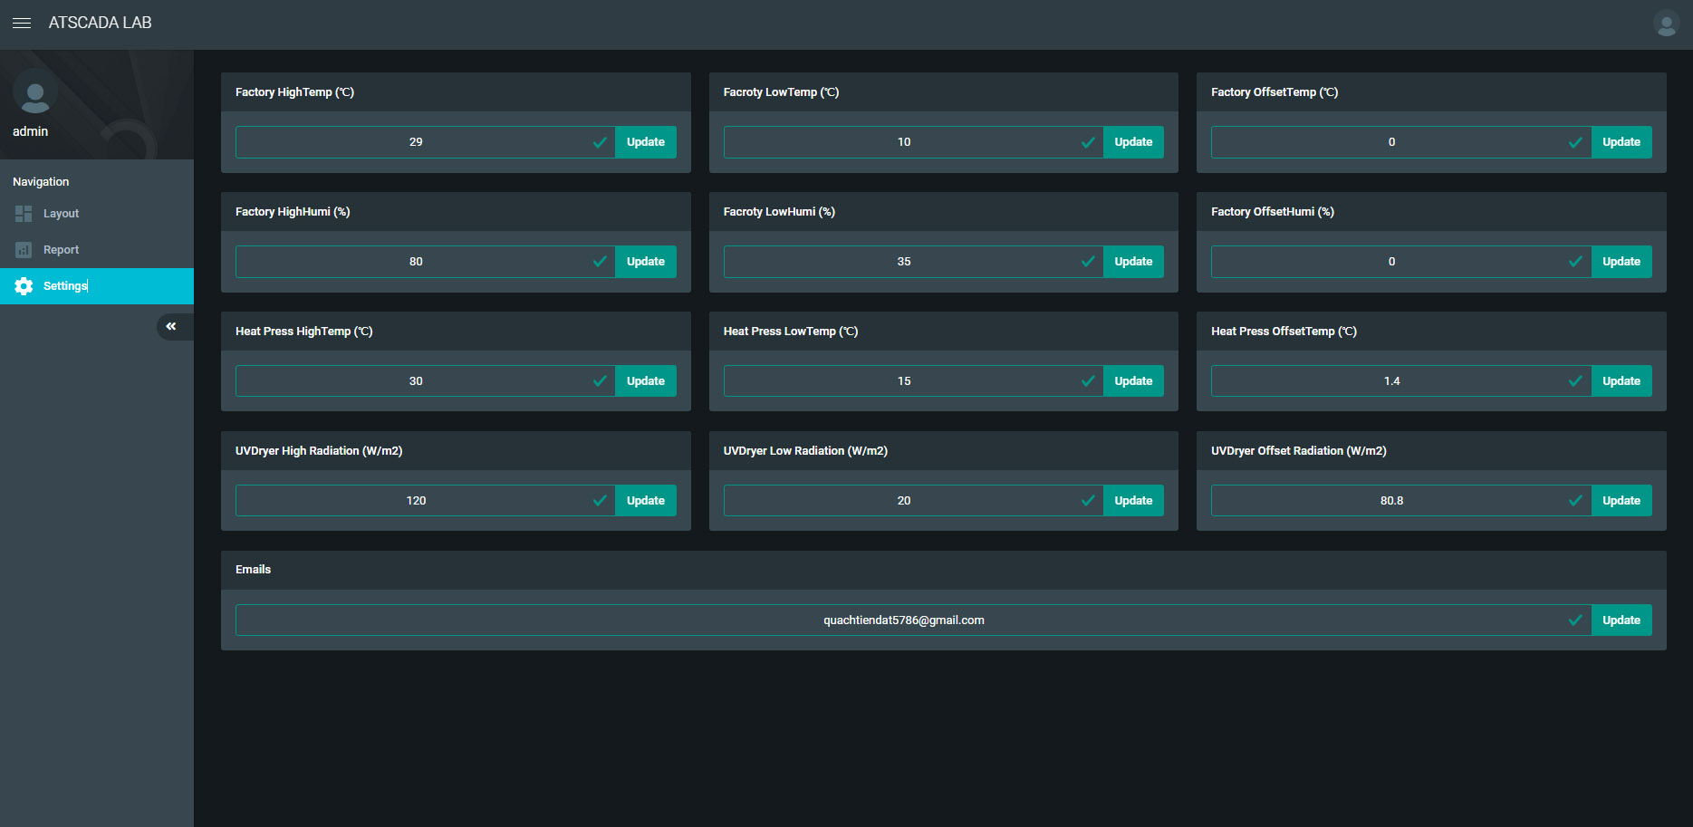Open the hamburger menu icon
Viewport: 1693px width, 827px height.
(x=22, y=23)
